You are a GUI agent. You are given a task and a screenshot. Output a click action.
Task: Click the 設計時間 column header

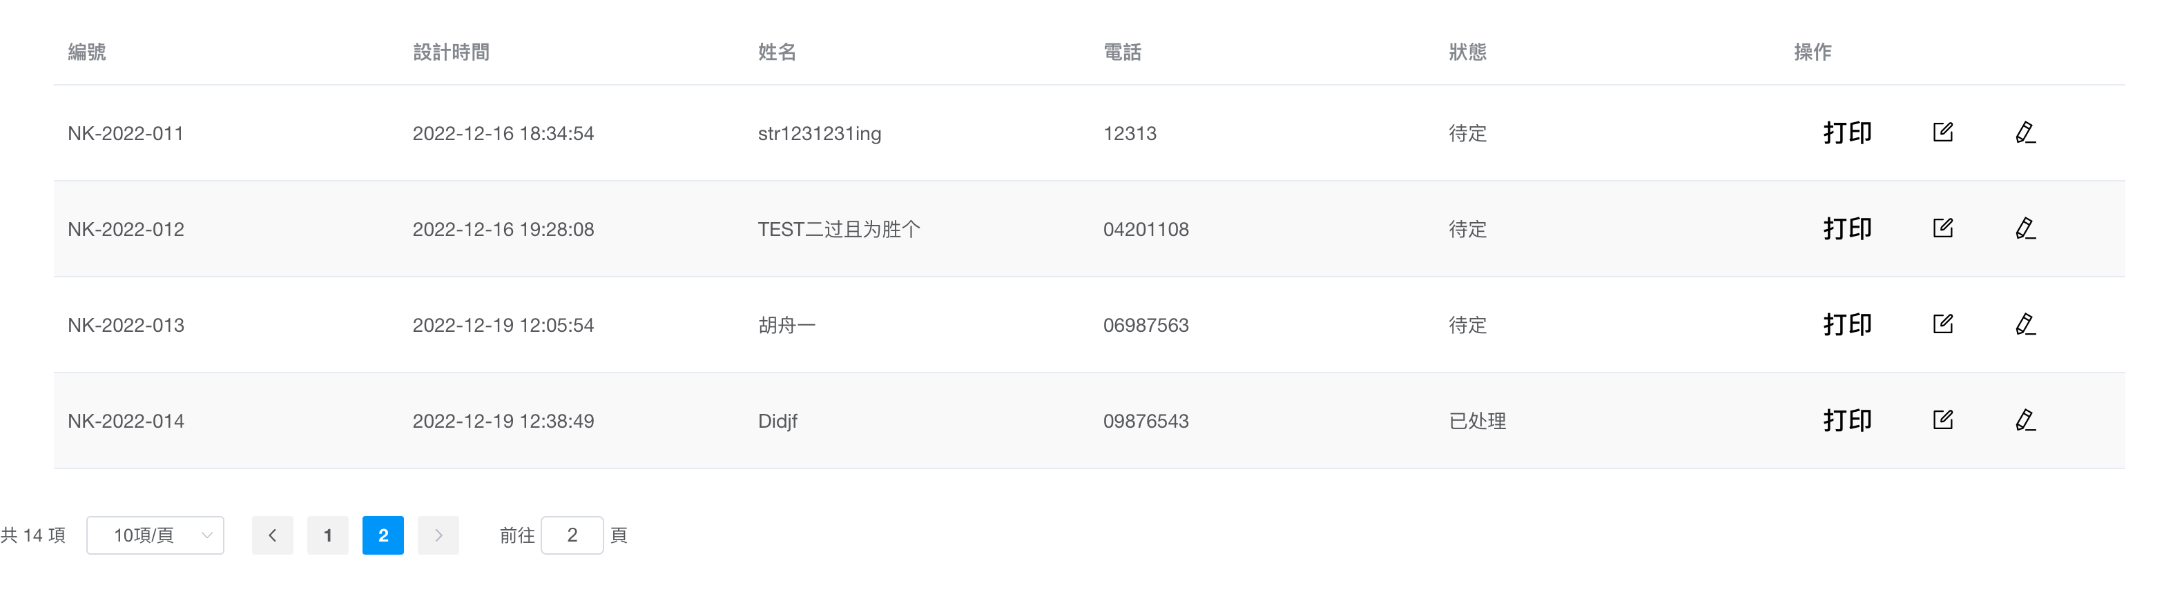tap(451, 52)
